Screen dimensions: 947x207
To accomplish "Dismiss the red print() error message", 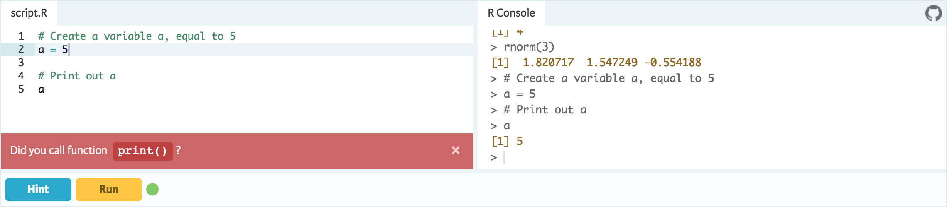I will [x=456, y=150].
